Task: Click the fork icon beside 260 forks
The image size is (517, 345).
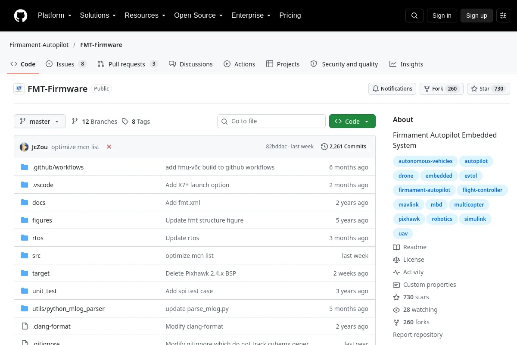Action: (396, 322)
